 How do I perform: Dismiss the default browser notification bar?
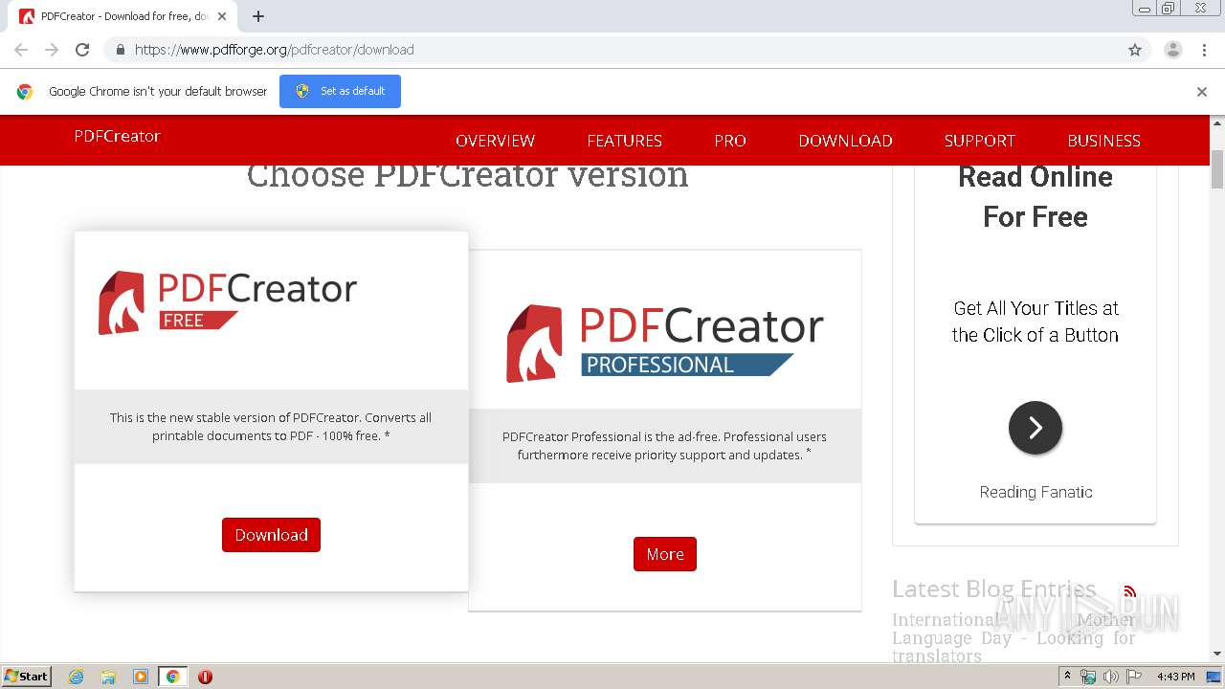tap(1202, 92)
